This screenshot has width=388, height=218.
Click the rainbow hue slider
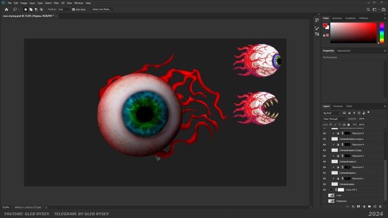(x=382, y=33)
